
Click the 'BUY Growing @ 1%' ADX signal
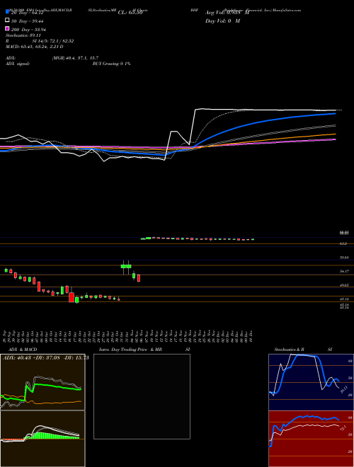[111, 64]
